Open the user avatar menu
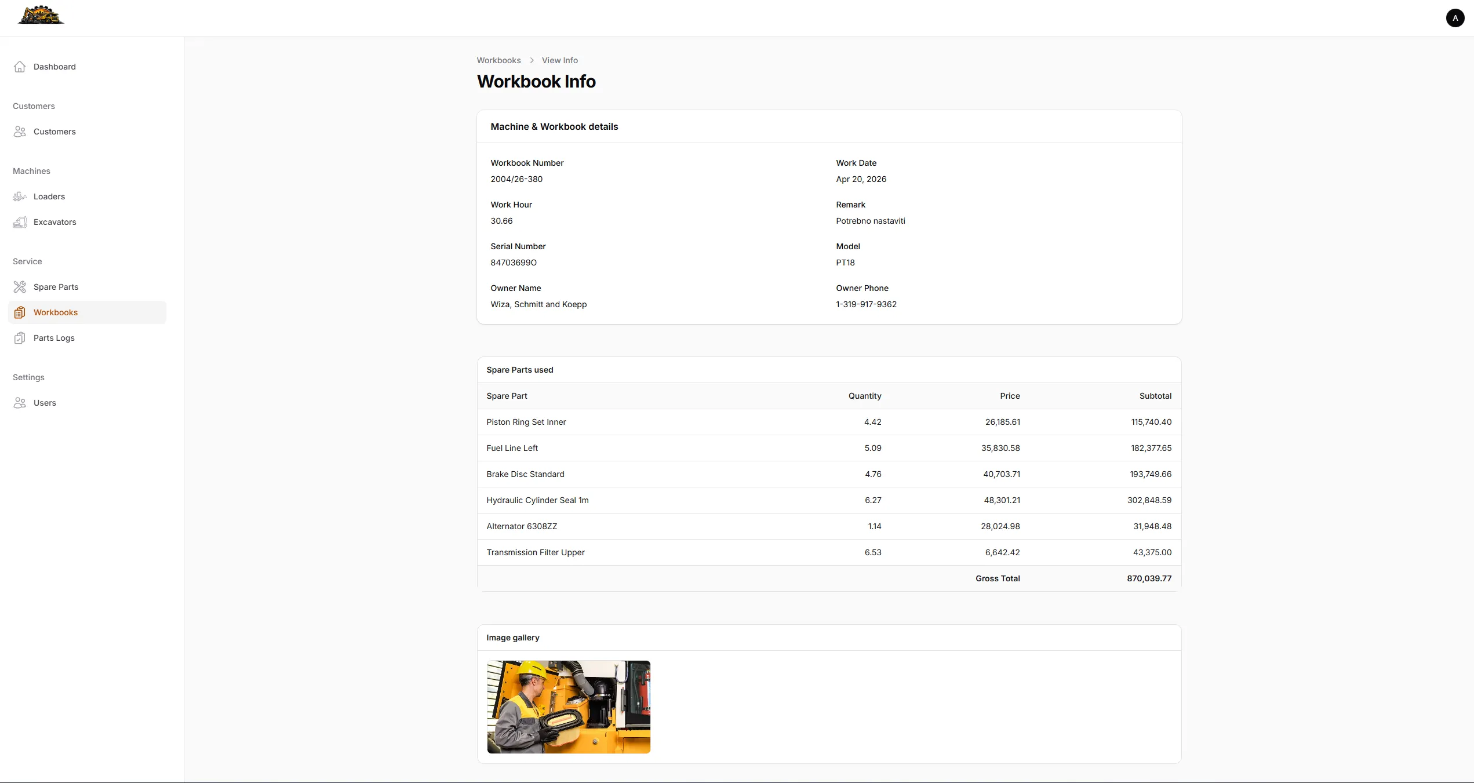The width and height of the screenshot is (1474, 783). coord(1455,18)
